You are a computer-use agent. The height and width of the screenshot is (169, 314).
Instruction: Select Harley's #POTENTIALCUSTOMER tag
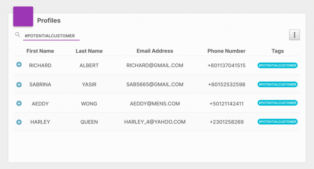[x=277, y=122]
